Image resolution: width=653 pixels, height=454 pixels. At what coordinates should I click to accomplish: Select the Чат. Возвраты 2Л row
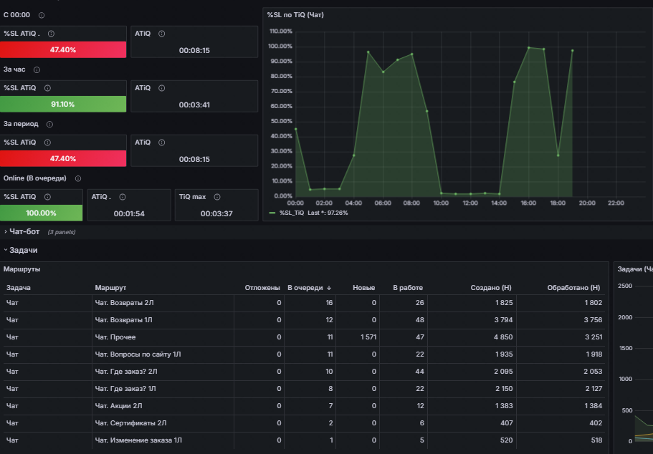pyautogui.click(x=304, y=303)
